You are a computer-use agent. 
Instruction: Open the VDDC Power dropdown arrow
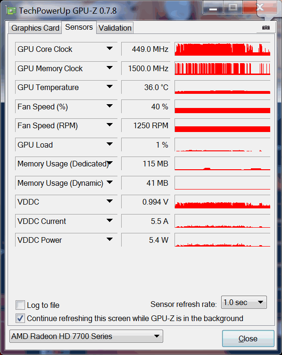coord(109,239)
